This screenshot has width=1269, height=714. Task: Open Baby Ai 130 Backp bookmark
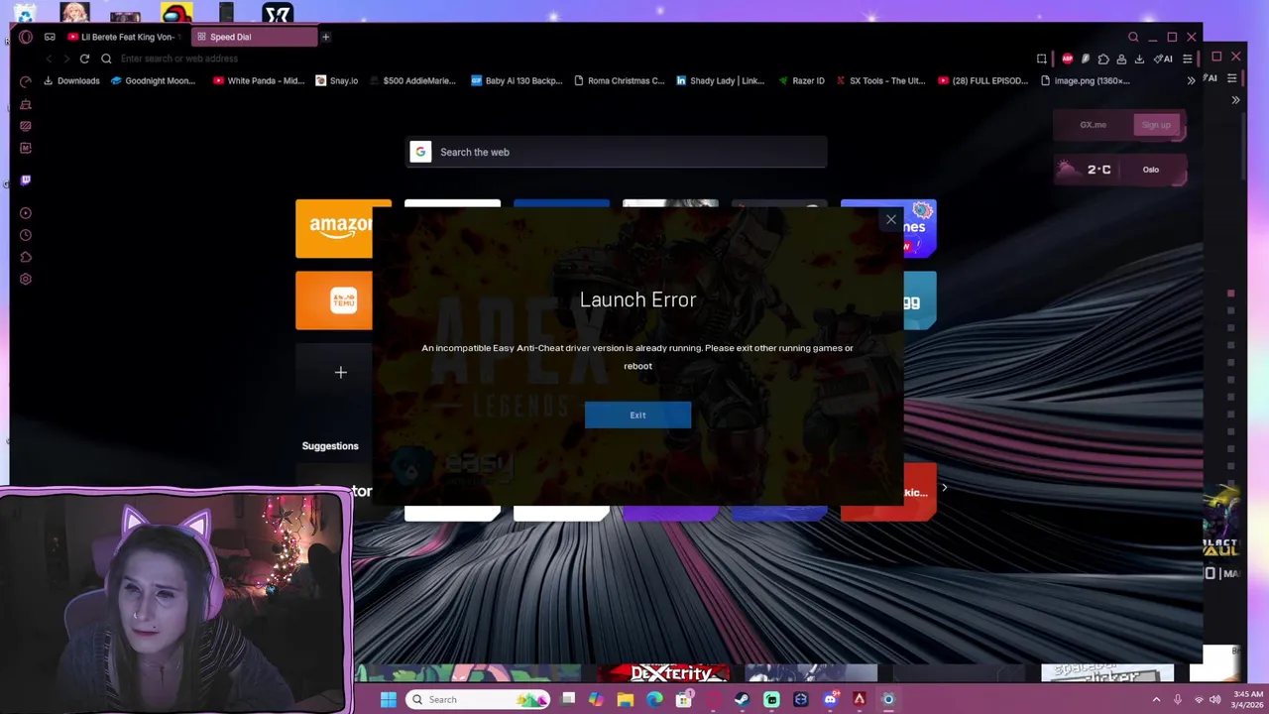pyautogui.click(x=517, y=80)
